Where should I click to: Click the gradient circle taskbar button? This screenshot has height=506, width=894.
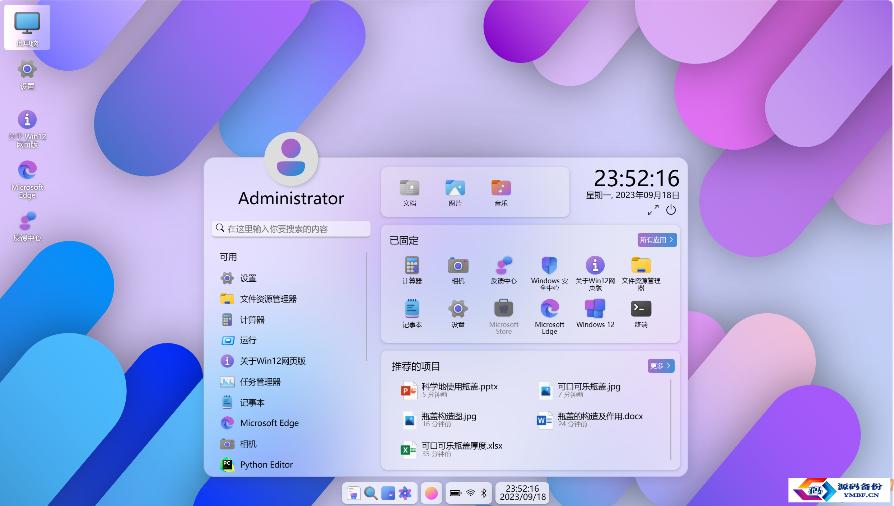[x=431, y=493]
